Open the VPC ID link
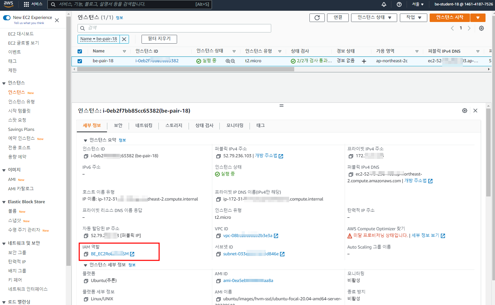495x305 pixels. click(251, 236)
